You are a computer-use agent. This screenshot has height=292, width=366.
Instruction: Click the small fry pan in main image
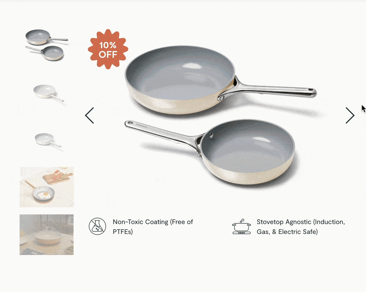point(247,152)
